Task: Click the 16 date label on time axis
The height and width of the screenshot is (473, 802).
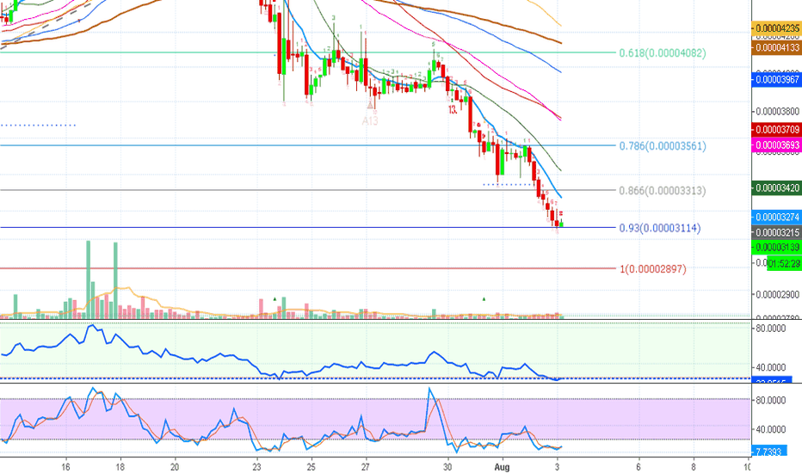Action: click(65, 467)
